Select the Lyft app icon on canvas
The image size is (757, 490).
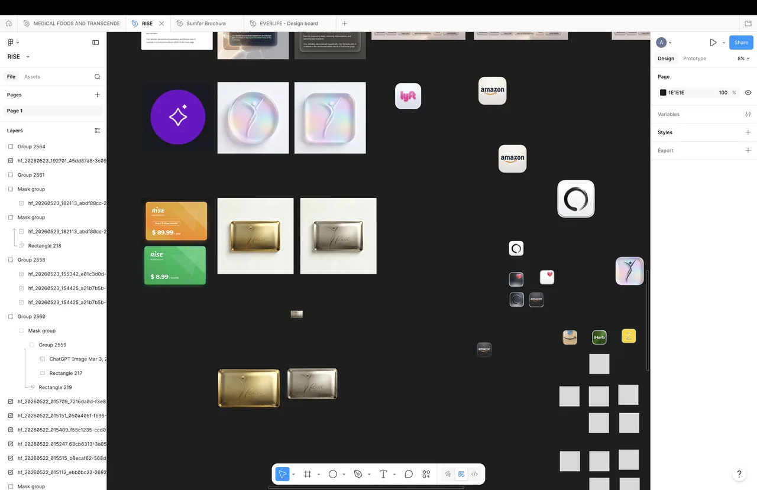pos(408,96)
